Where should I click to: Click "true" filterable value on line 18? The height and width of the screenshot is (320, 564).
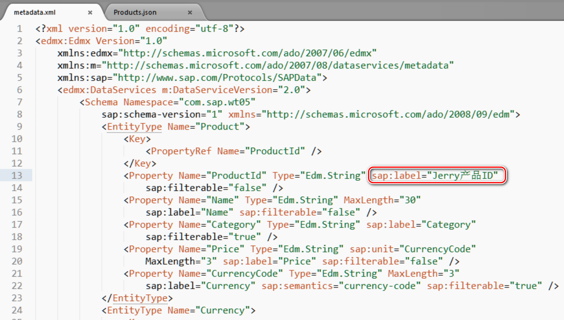pos(245,237)
